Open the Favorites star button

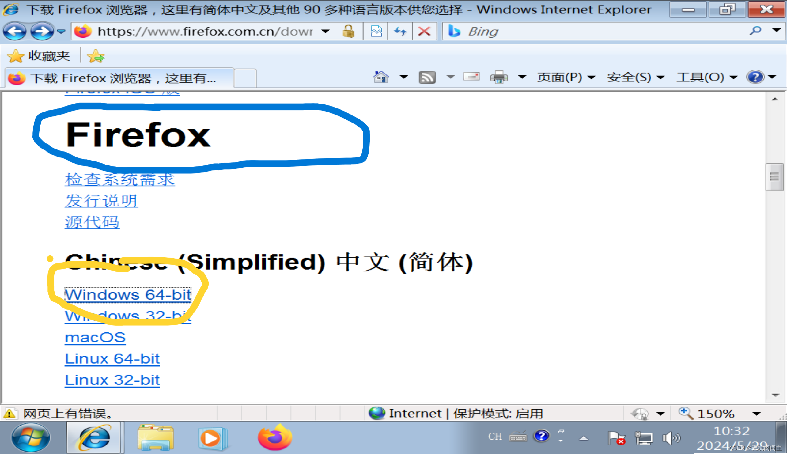point(39,56)
